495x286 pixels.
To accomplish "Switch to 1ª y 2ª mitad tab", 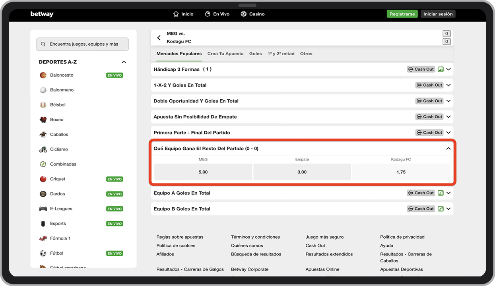I will 281,54.
